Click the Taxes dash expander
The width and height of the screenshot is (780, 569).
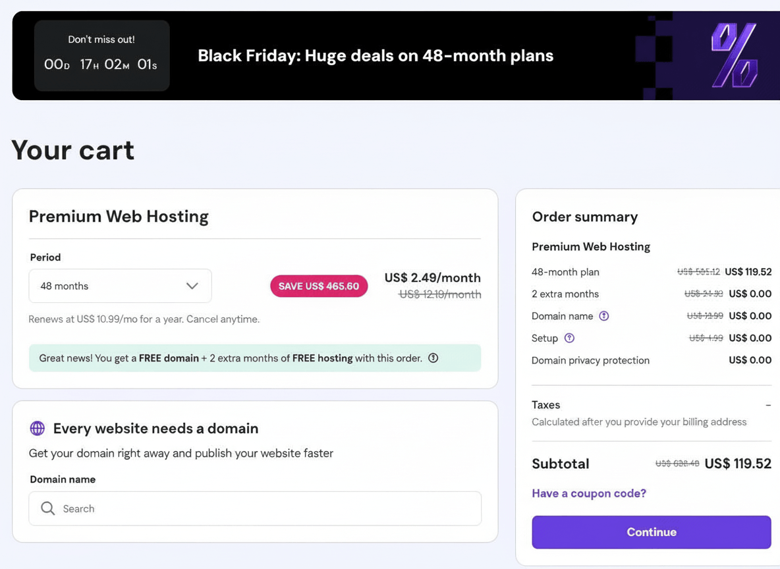(768, 404)
